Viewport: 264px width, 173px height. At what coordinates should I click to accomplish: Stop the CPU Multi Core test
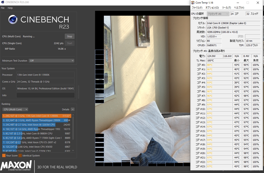point(70,36)
